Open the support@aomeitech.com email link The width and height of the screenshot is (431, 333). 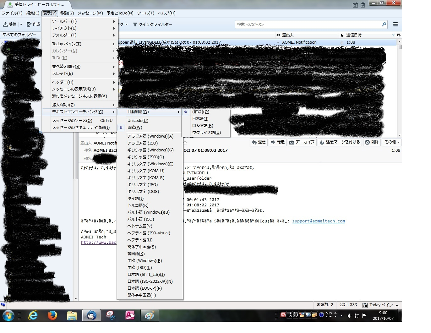tap(318, 221)
